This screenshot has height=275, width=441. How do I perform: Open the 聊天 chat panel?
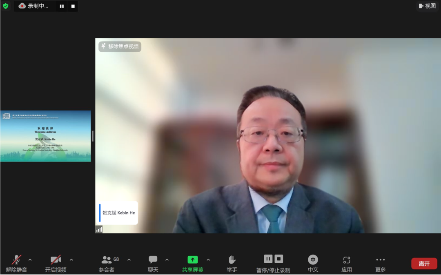(153, 260)
